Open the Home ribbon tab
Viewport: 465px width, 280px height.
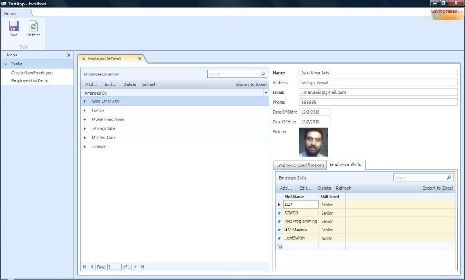[10, 13]
